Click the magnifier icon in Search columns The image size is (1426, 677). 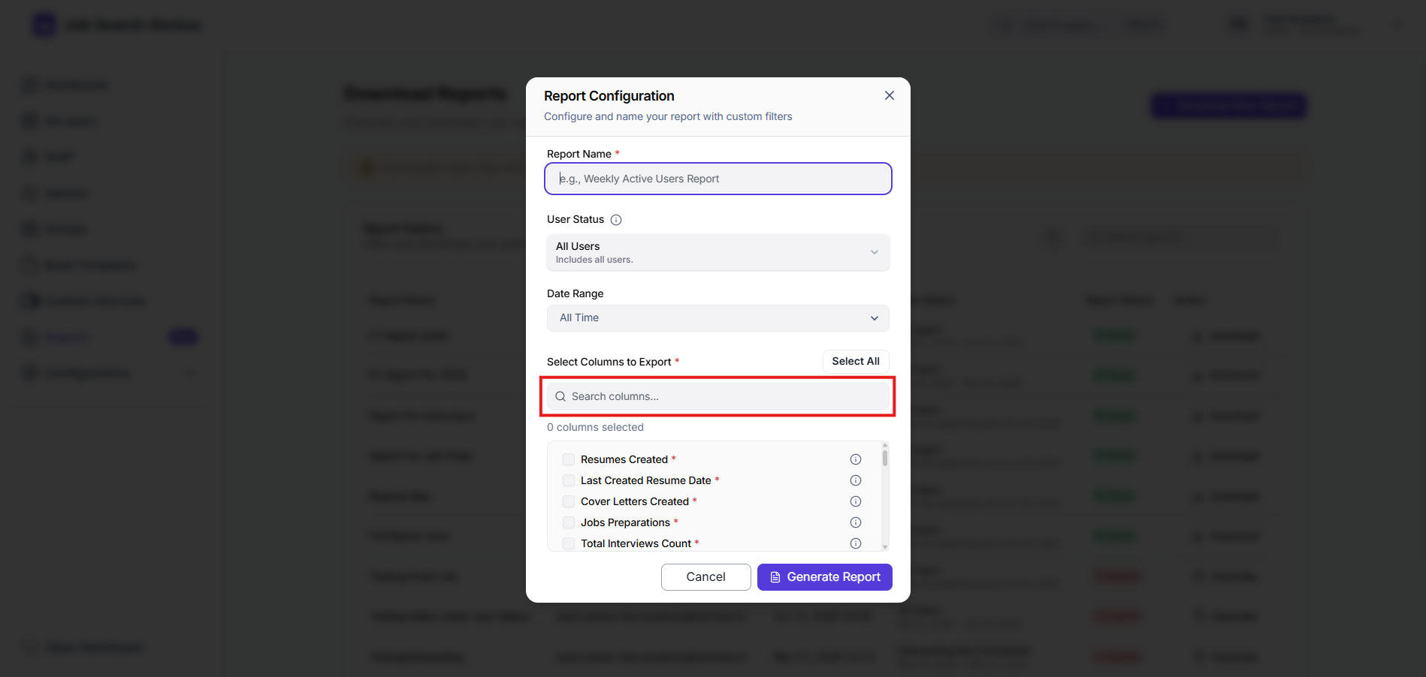[x=560, y=396]
